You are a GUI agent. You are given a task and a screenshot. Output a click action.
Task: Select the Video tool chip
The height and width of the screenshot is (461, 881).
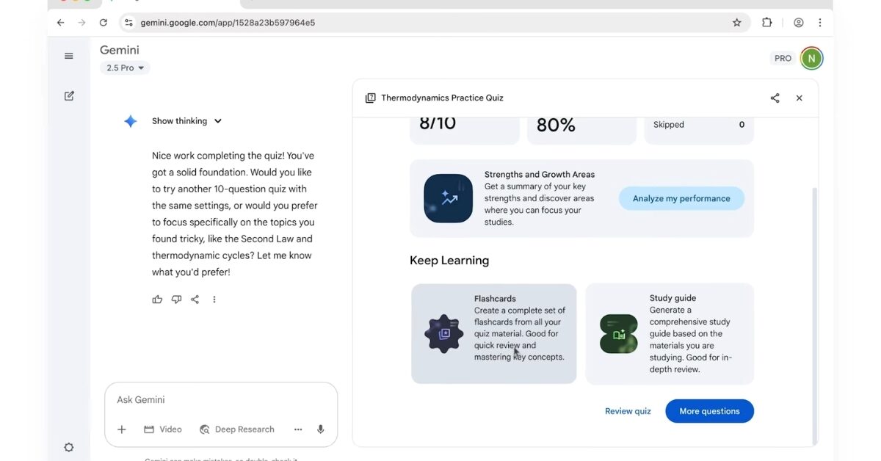click(x=163, y=429)
